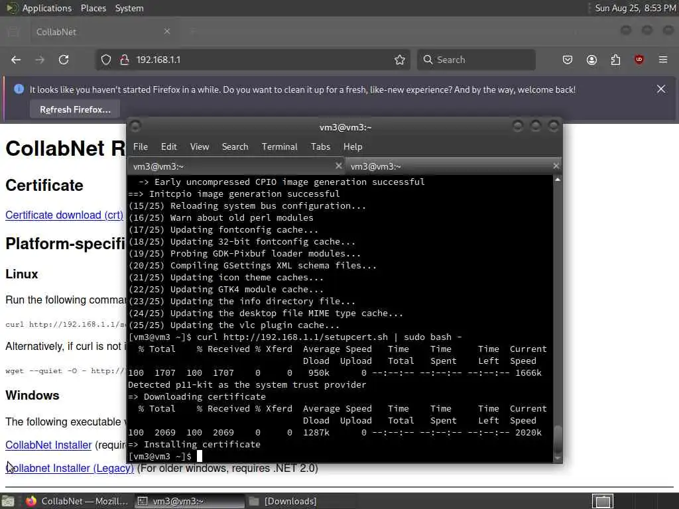Image resolution: width=679 pixels, height=509 pixels.
Task: Select the CollabNet Firefox tab
Action: 101,32
